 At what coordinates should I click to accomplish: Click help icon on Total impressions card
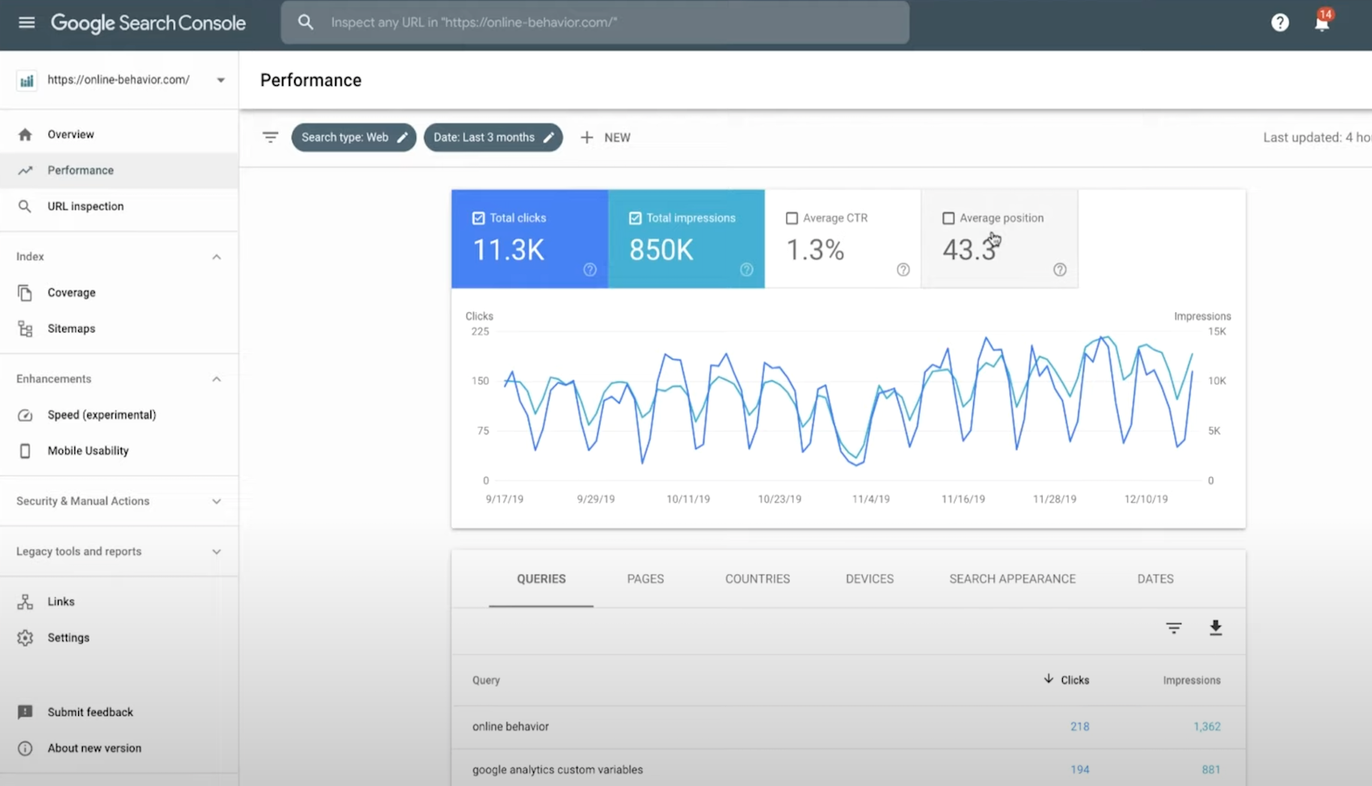746,270
